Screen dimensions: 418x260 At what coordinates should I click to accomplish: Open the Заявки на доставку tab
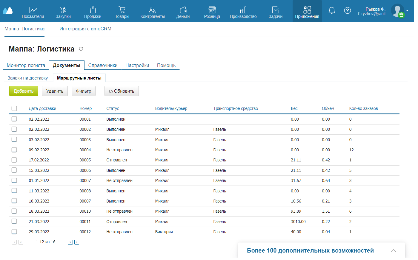point(27,78)
